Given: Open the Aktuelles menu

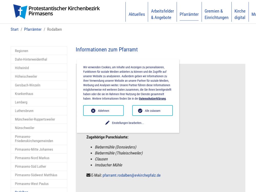Looking at the screenshot, I should coord(137,14).
